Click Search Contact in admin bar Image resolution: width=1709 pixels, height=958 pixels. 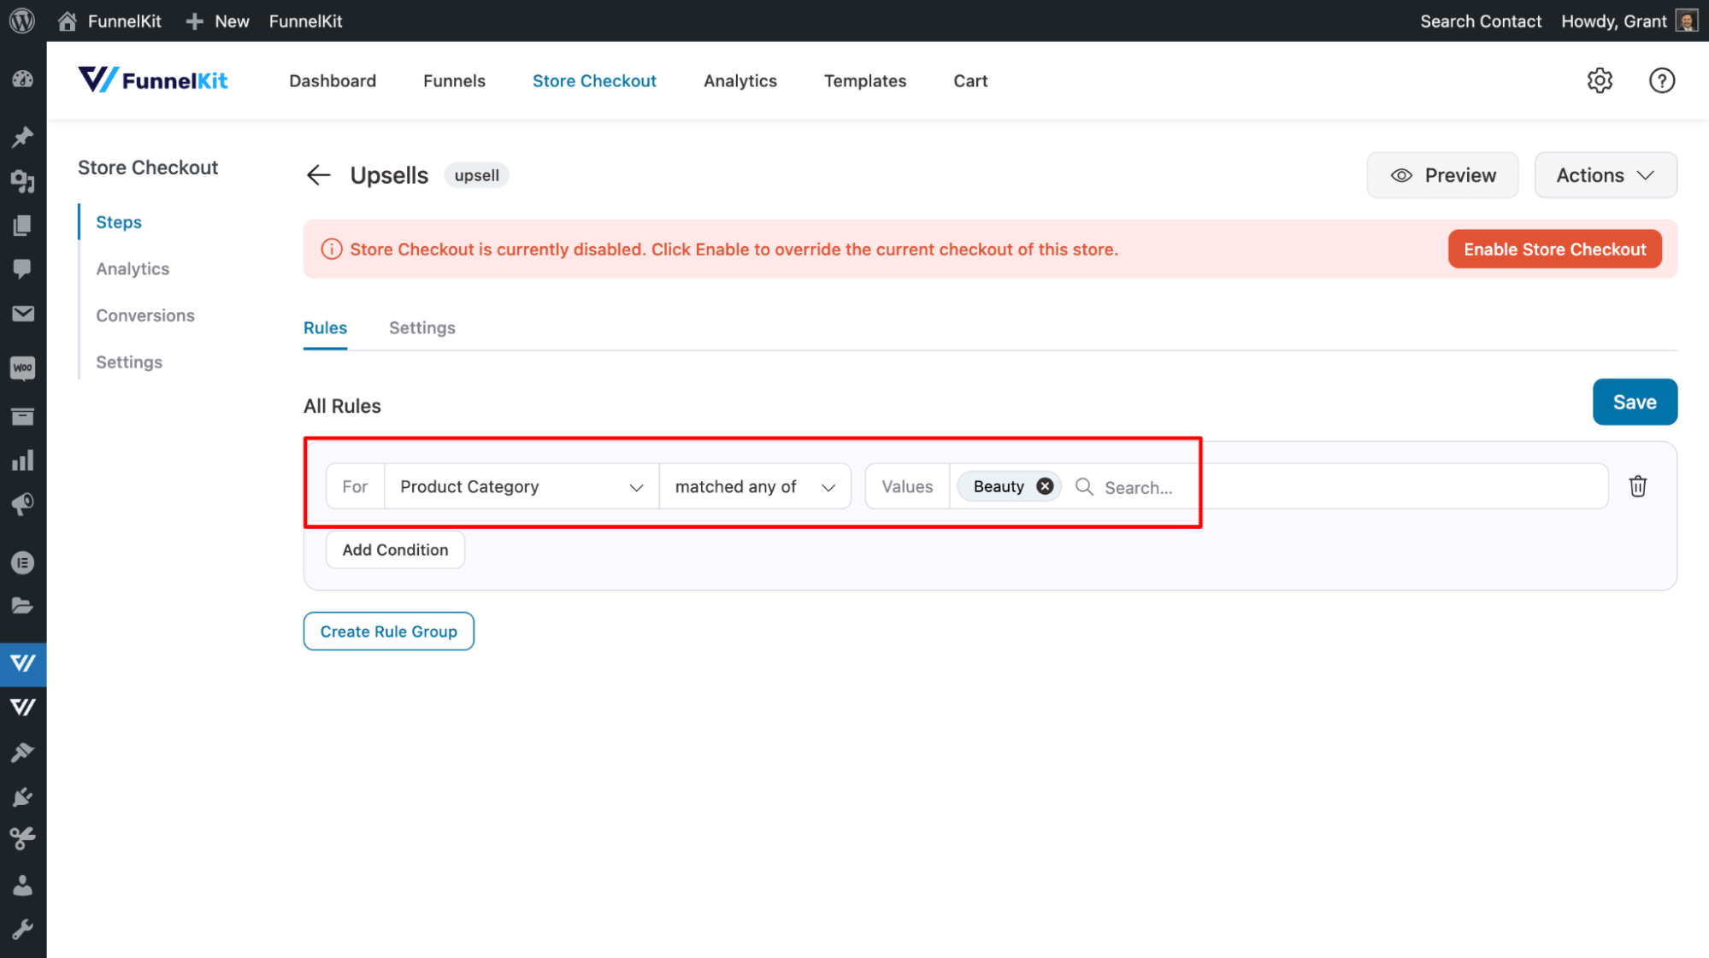pyautogui.click(x=1480, y=21)
